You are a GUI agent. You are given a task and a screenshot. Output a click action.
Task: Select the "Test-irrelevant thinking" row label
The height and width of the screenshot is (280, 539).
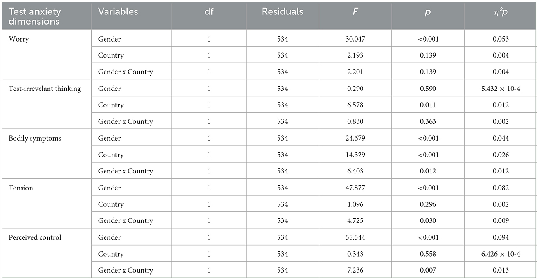click(44, 89)
